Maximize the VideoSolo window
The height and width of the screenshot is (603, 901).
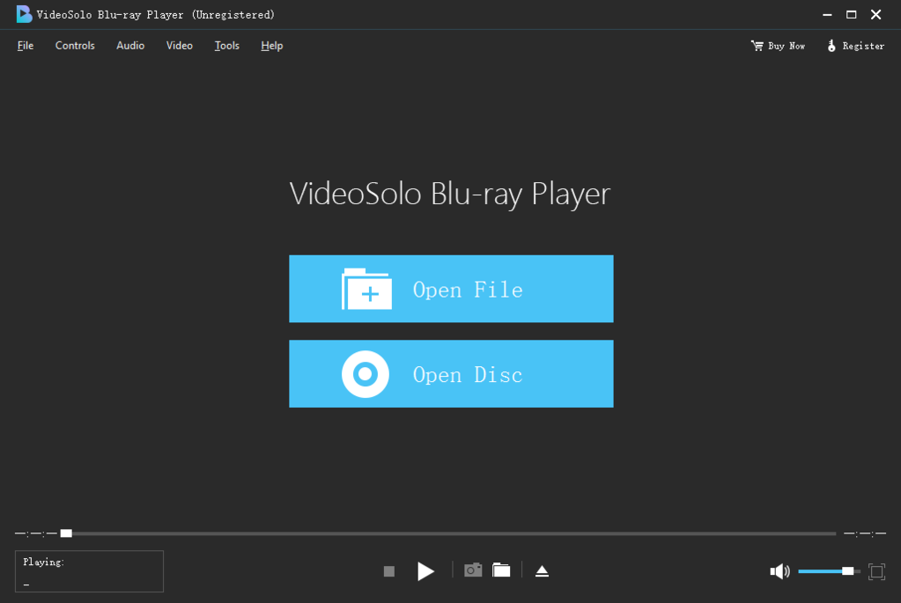click(x=852, y=14)
